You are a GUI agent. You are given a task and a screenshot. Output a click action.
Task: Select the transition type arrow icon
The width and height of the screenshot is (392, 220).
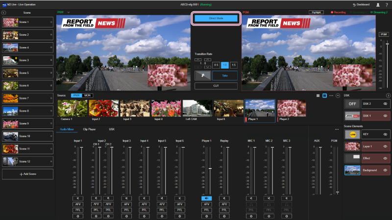[203, 75]
